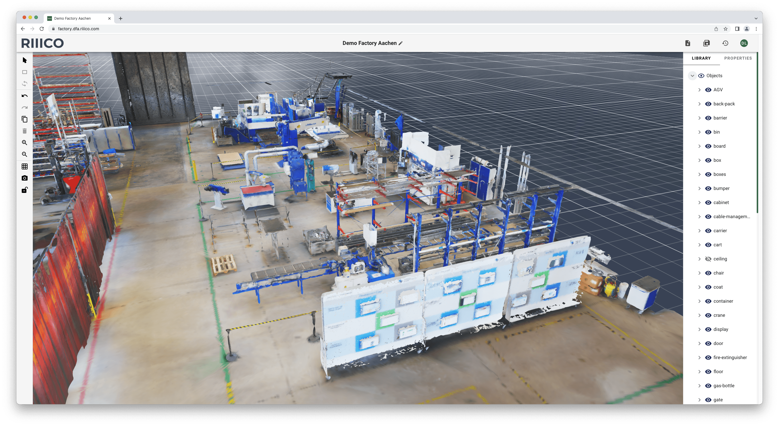Open the DL user avatar menu

(x=744, y=43)
